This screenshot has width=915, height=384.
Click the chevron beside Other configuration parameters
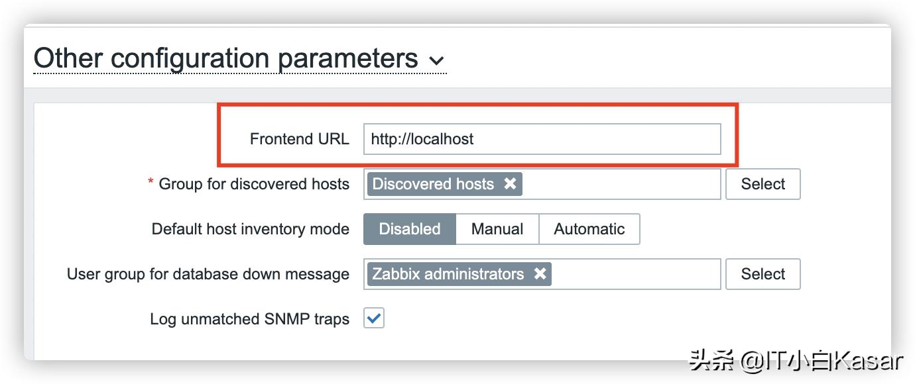pyautogui.click(x=437, y=60)
